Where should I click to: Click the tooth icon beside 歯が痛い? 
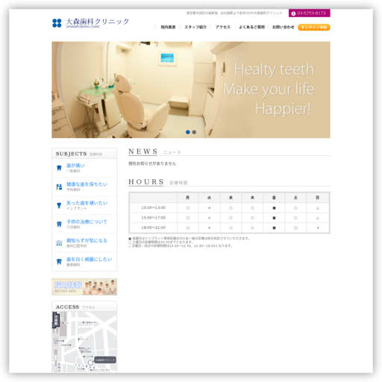tap(59, 168)
